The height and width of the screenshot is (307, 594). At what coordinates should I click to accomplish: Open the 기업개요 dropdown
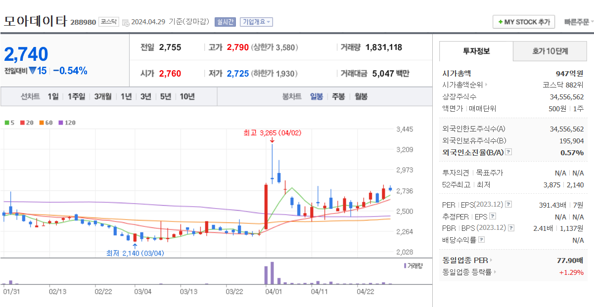click(256, 22)
